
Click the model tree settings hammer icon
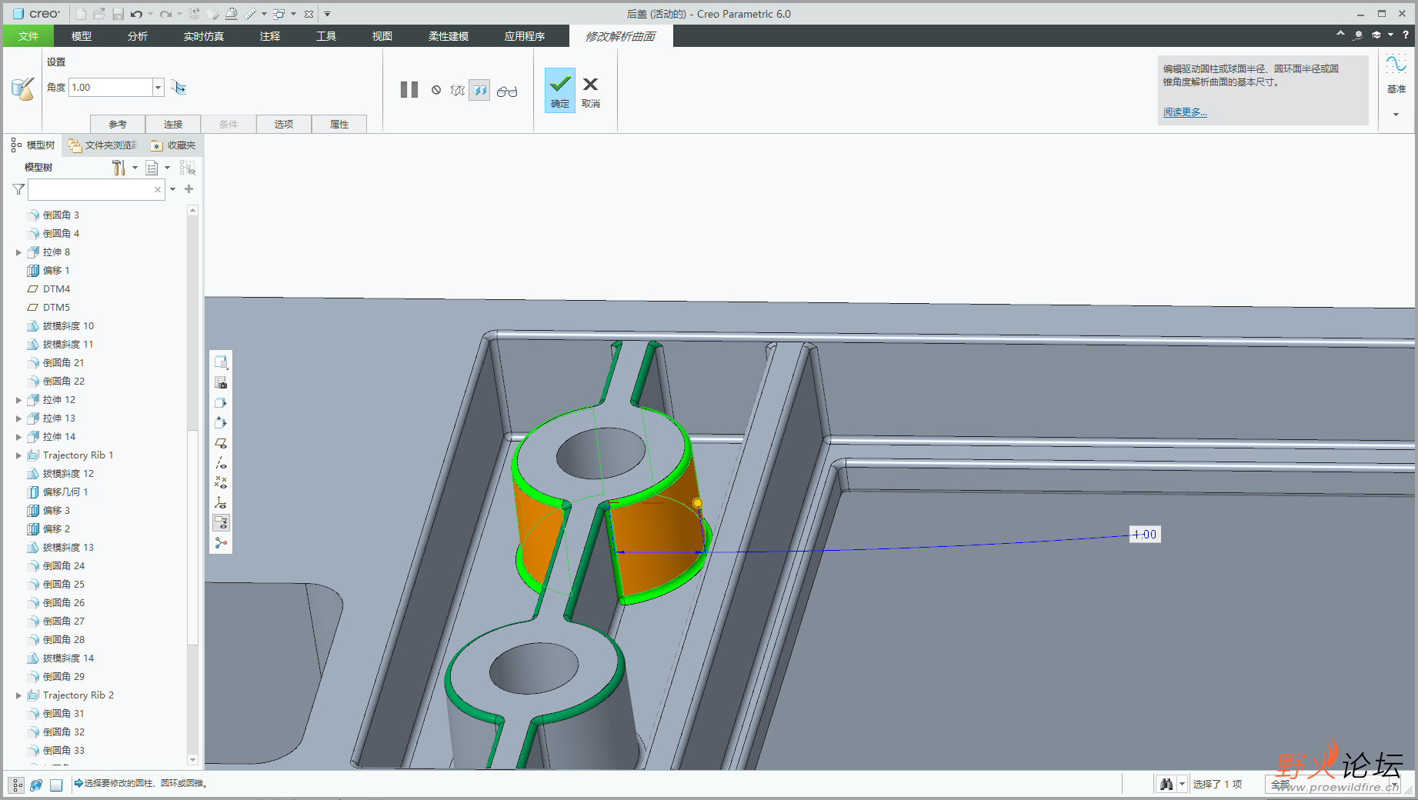[x=118, y=168]
